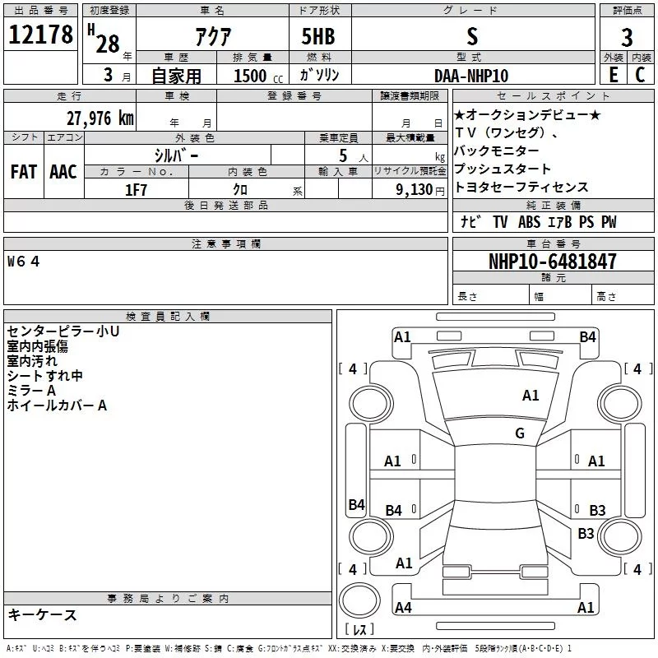Viewport: 658px width, 658px height.
Task: Click エアB in genuine equipment row
Action: pyautogui.click(x=560, y=221)
